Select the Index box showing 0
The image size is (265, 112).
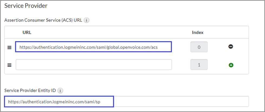(x=199, y=47)
